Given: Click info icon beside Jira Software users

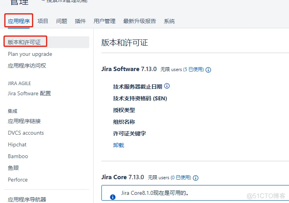Looking at the screenshot, I should [208, 70].
